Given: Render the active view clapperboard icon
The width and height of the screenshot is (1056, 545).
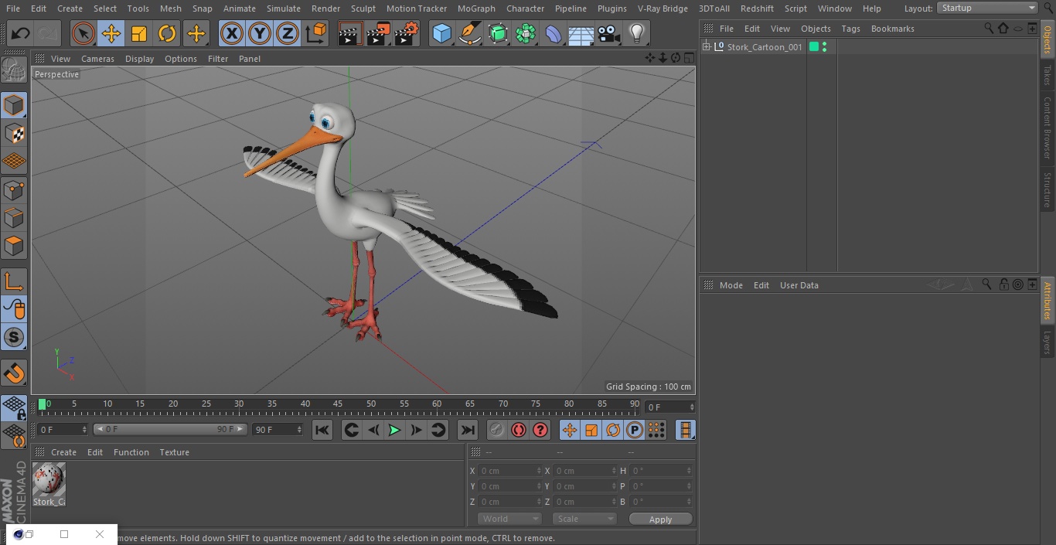Looking at the screenshot, I should pyautogui.click(x=350, y=34).
